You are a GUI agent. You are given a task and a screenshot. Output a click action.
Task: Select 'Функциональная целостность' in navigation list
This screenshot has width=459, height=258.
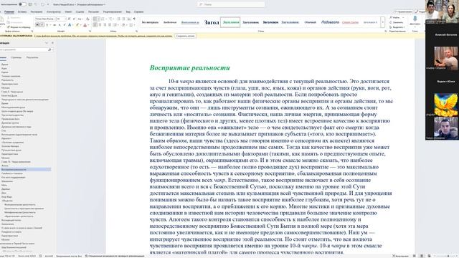[x=20, y=204]
